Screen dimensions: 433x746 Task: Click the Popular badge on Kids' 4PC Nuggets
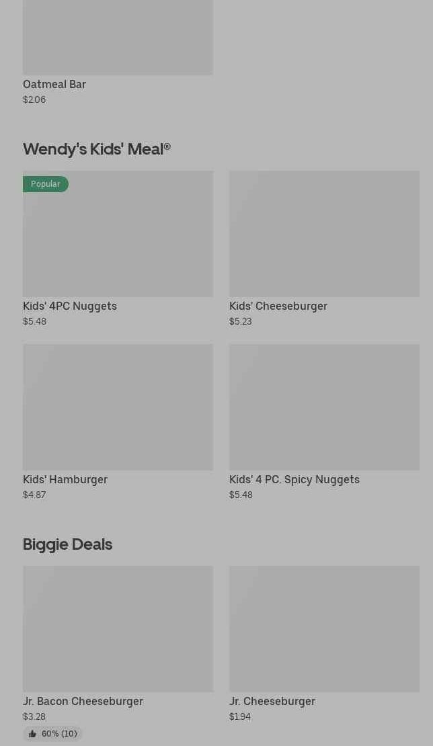[46, 184]
